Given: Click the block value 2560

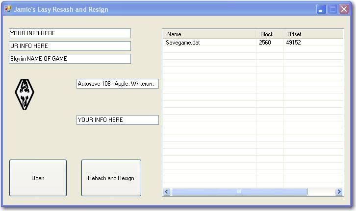Looking at the screenshot, I should click(265, 43).
